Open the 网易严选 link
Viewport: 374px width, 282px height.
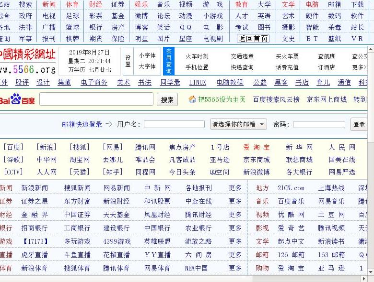coord(342,172)
